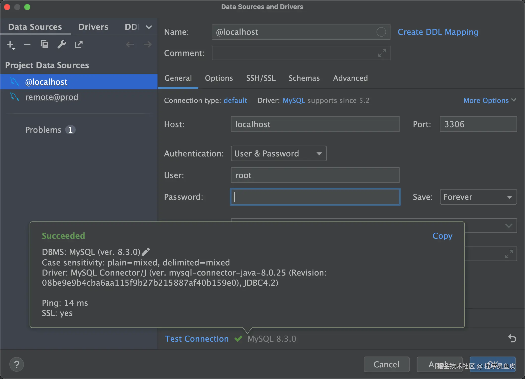Open the Authentication dropdown
Viewport: 525px width, 379px height.
(279, 153)
